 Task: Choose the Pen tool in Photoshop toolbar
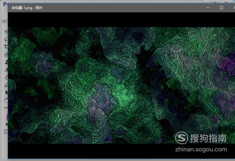click(6, 85)
